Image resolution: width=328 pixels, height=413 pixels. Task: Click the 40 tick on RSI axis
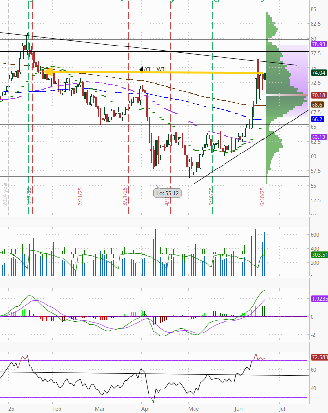pyautogui.click(x=313, y=388)
